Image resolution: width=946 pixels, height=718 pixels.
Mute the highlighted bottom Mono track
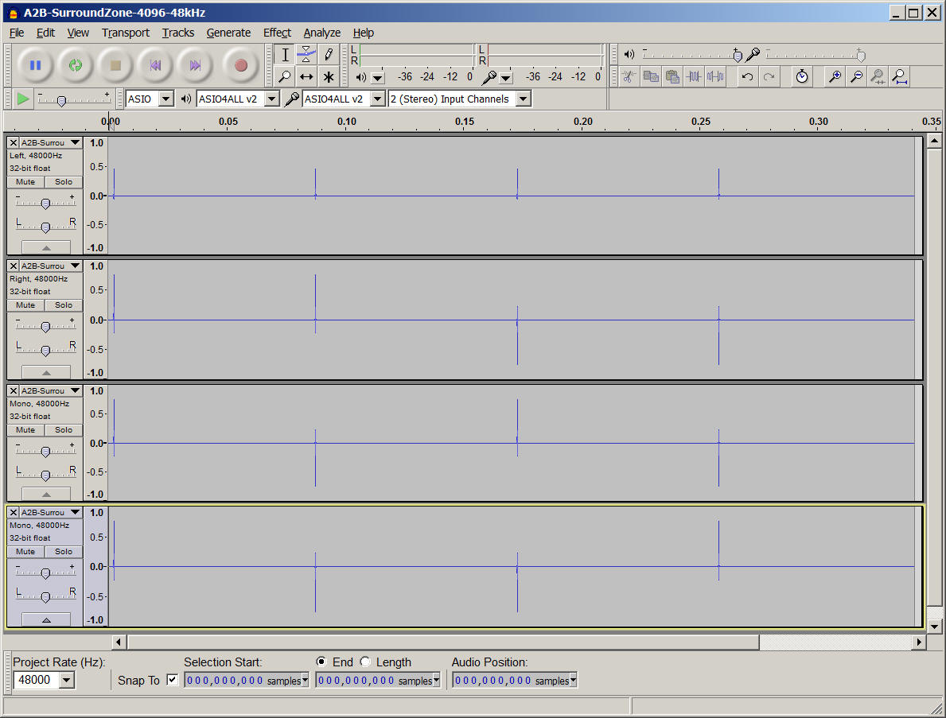pos(25,552)
